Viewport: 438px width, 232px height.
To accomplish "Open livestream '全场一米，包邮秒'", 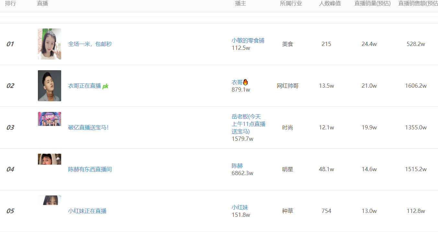I will coord(90,44).
